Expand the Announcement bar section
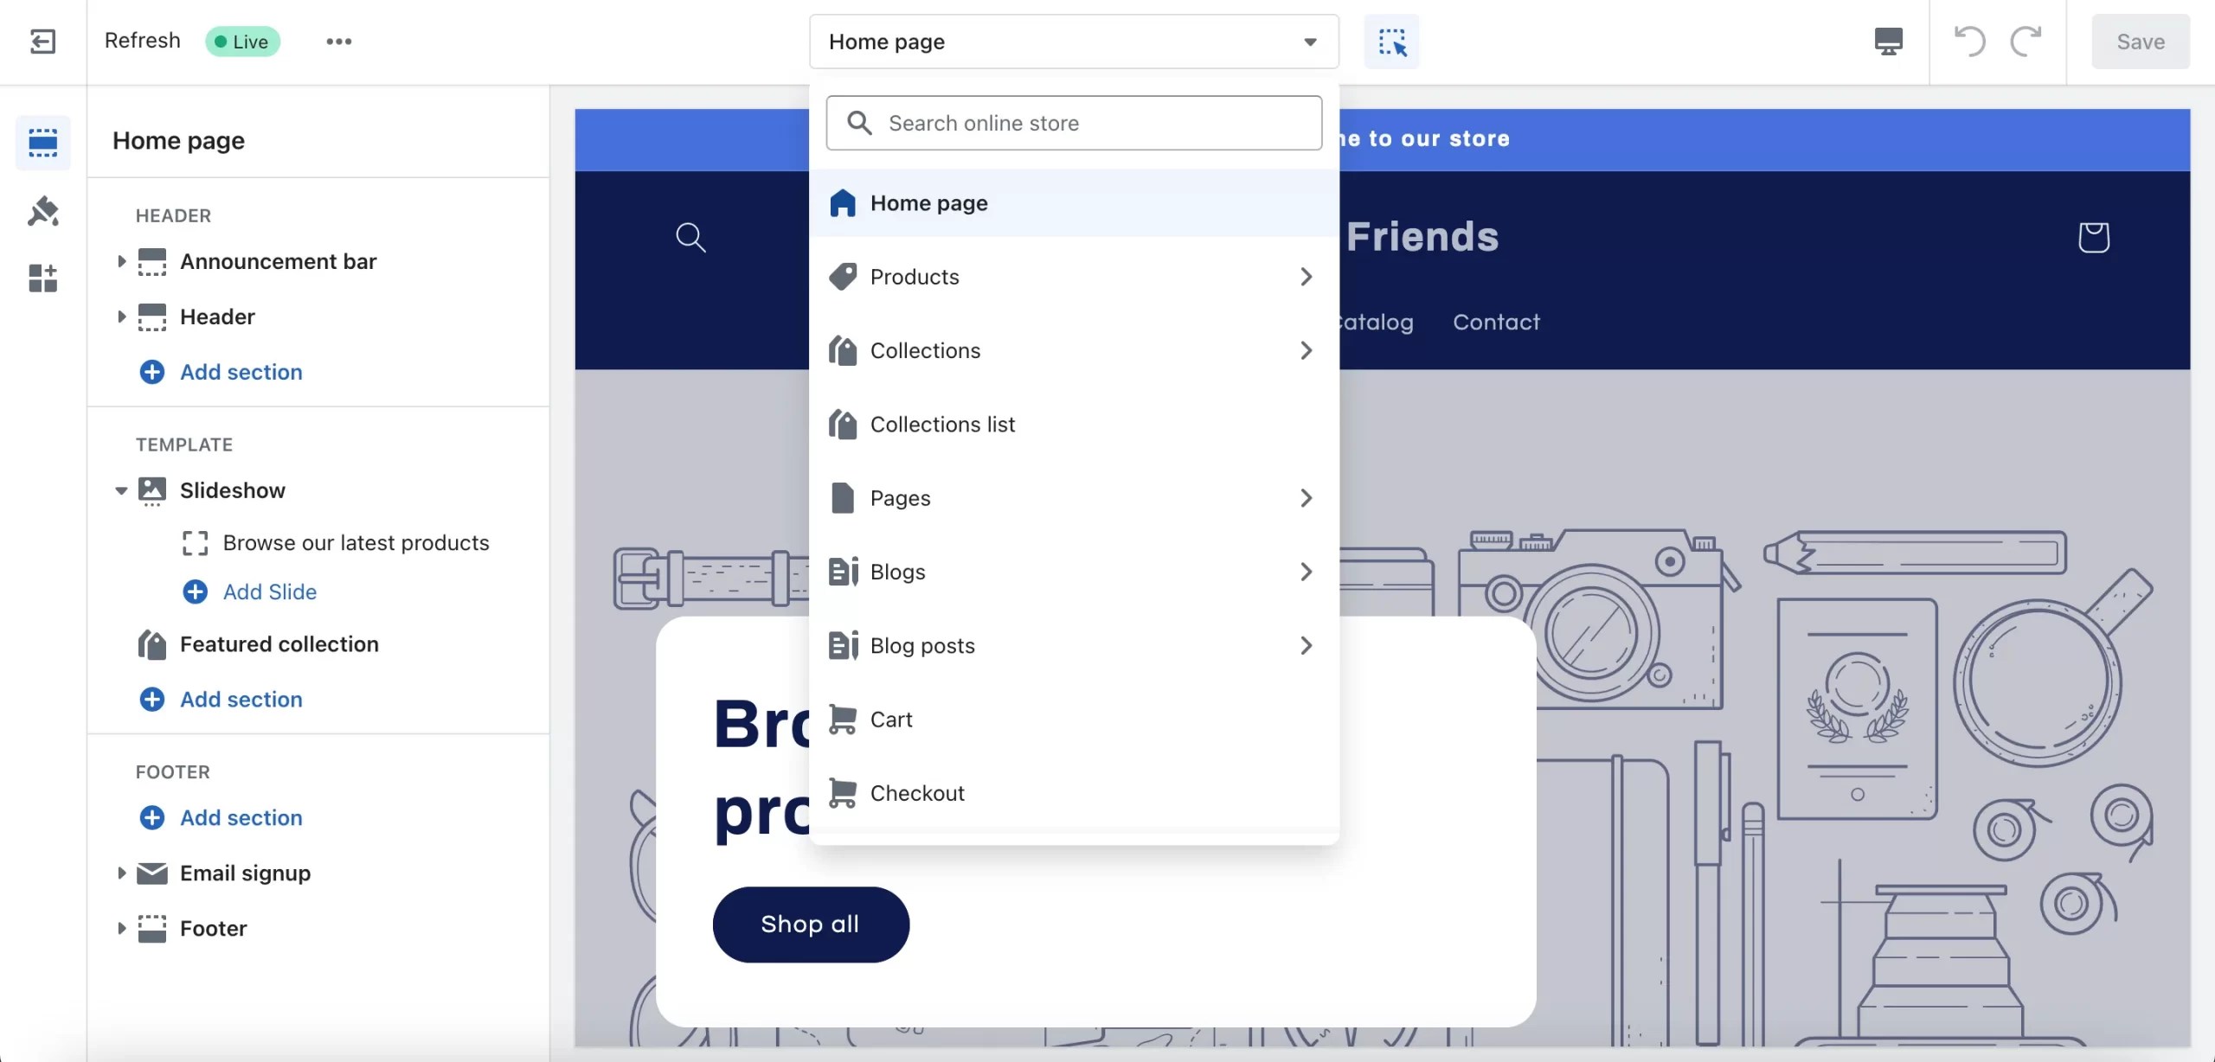 click(x=121, y=261)
